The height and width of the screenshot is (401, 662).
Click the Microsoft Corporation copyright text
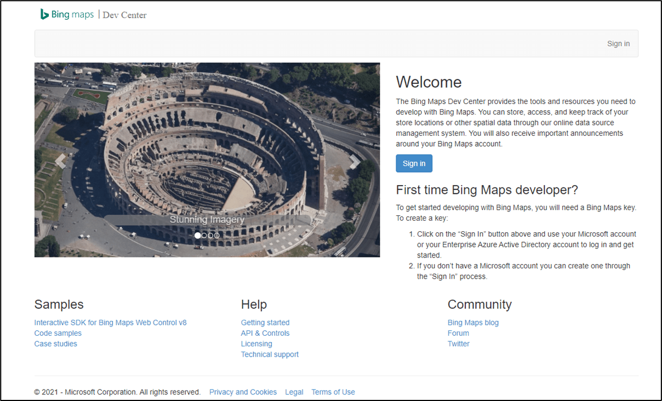pyautogui.click(x=117, y=392)
